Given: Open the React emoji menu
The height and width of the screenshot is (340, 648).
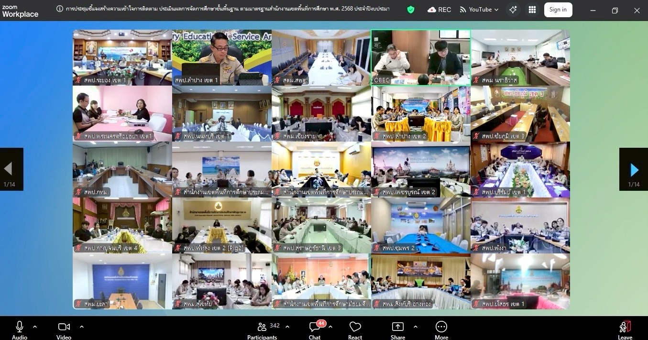Looking at the screenshot, I should click(355, 329).
